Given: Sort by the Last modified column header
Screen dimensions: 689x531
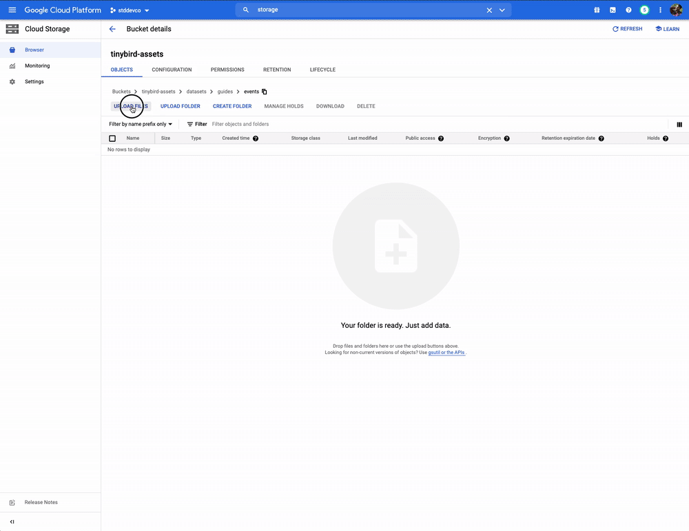Looking at the screenshot, I should [x=362, y=138].
